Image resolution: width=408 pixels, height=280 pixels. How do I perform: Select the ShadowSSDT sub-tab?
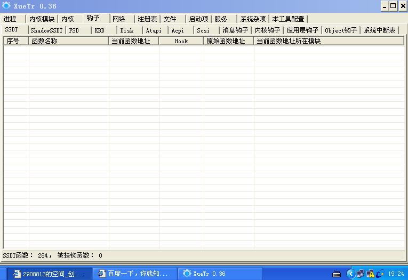(46, 30)
